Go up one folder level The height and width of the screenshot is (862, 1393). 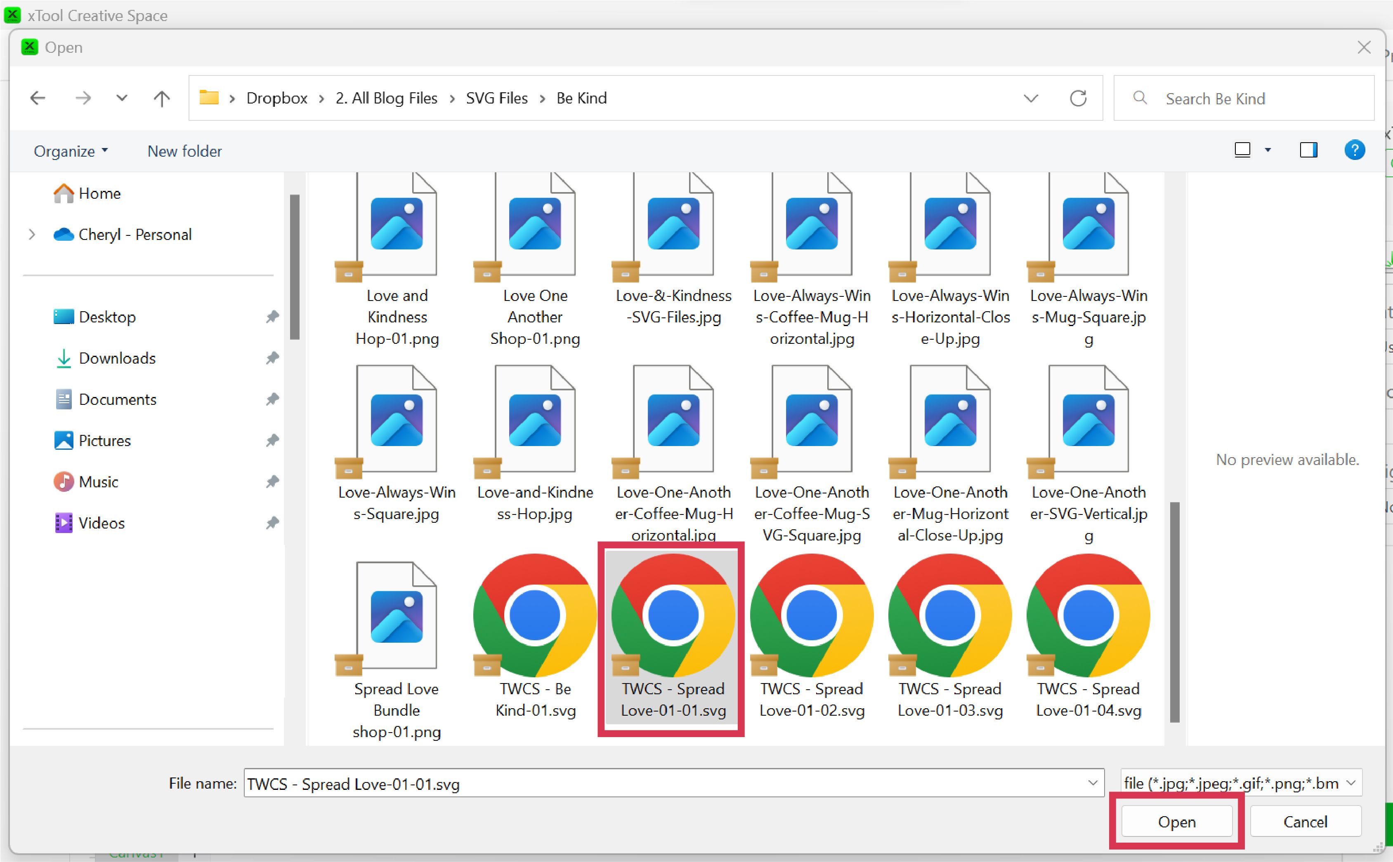coord(161,98)
